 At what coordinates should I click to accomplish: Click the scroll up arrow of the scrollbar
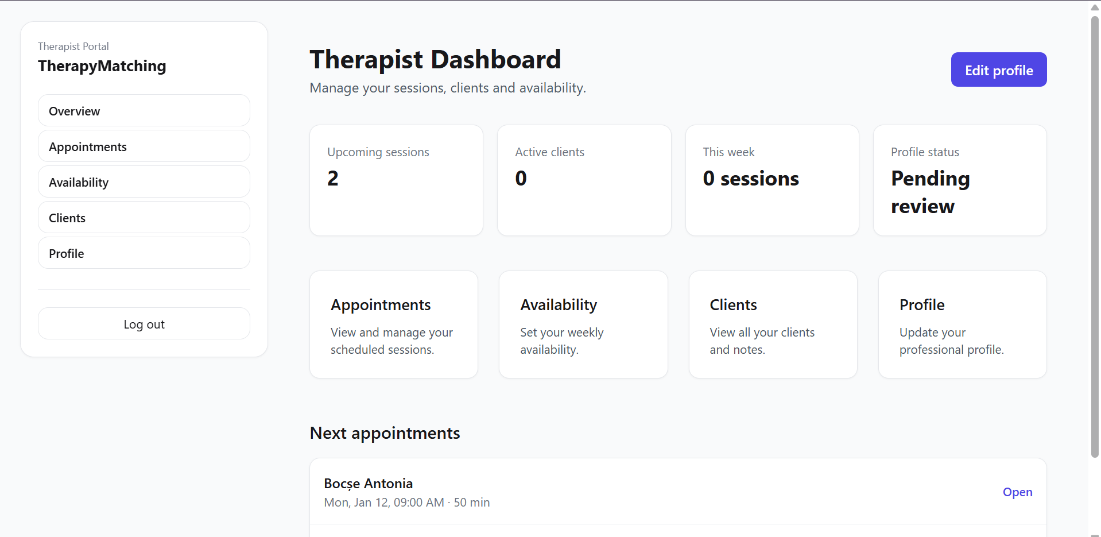click(1095, 7)
